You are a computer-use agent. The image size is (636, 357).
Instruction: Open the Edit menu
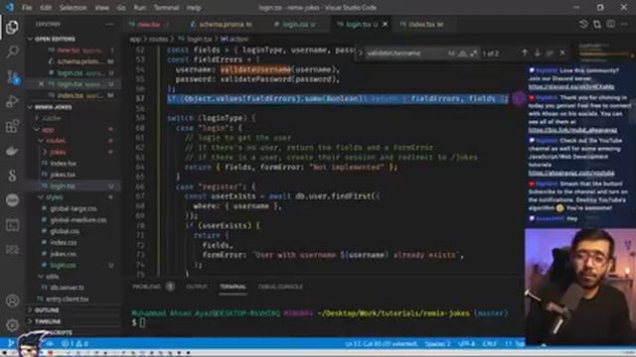pyautogui.click(x=46, y=8)
